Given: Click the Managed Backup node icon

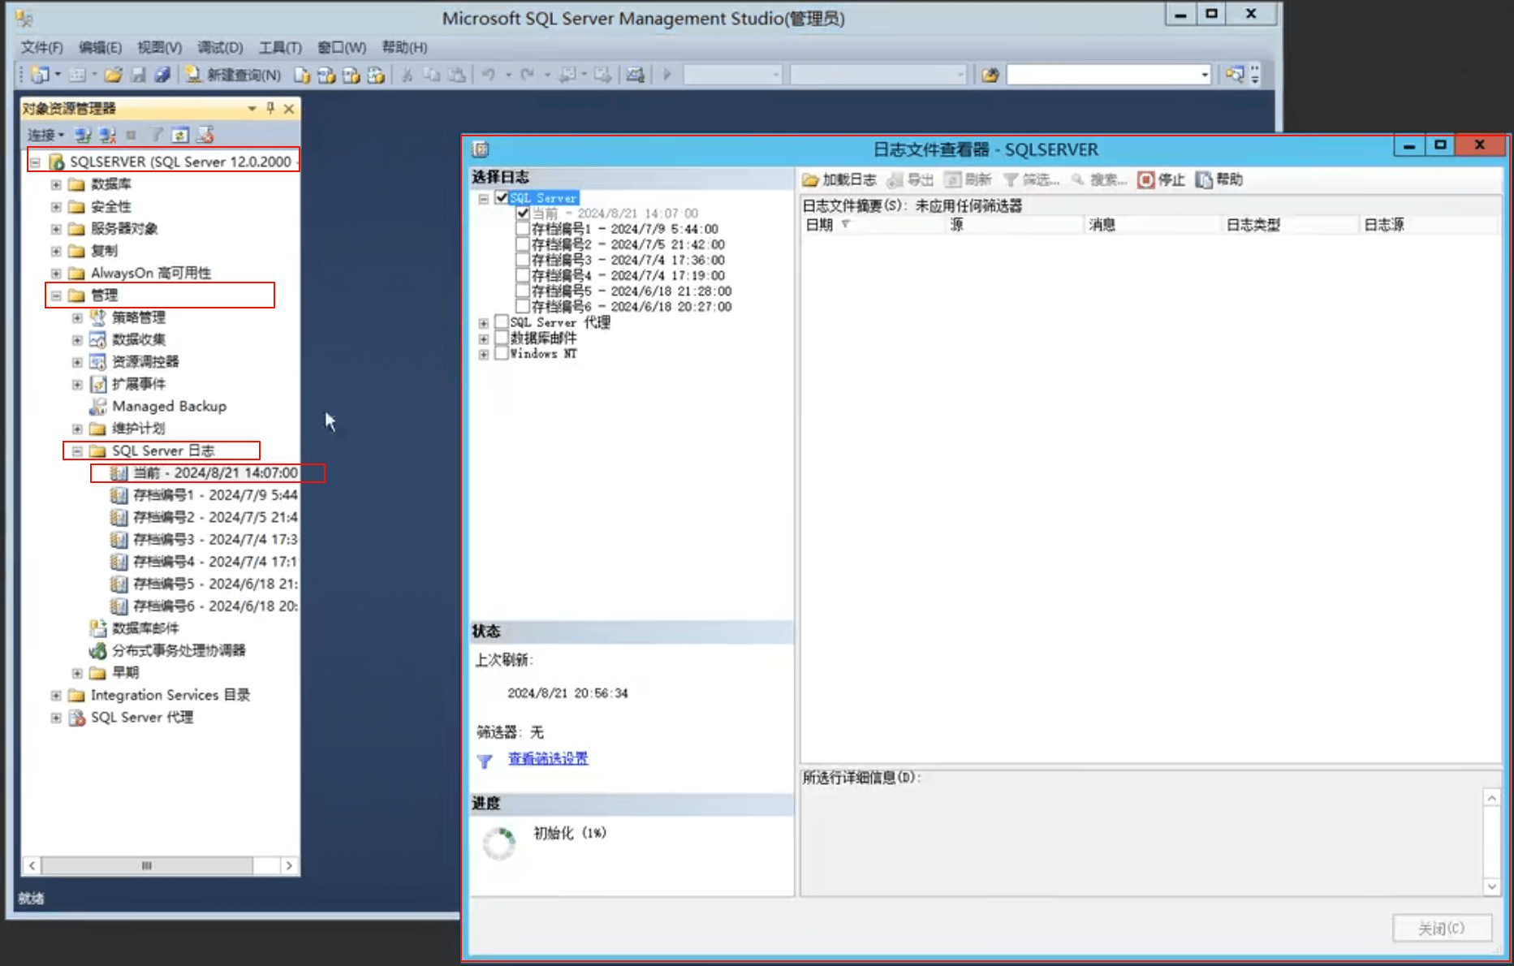Looking at the screenshot, I should [x=97, y=406].
